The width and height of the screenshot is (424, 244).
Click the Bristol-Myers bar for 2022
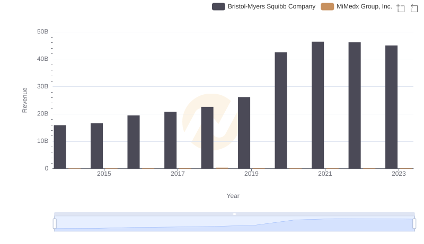(x=355, y=105)
